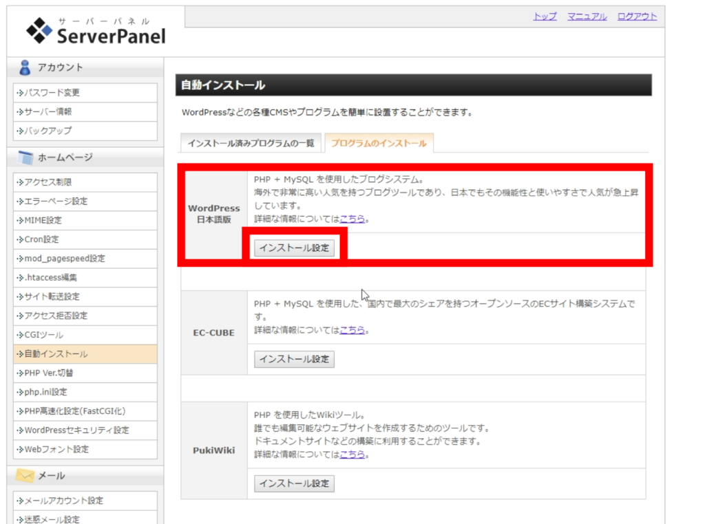
Task: Click the PukiWiki row label
Action: tap(213, 450)
